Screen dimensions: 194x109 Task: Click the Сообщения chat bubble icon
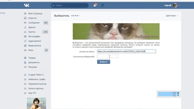(x=25, y=23)
